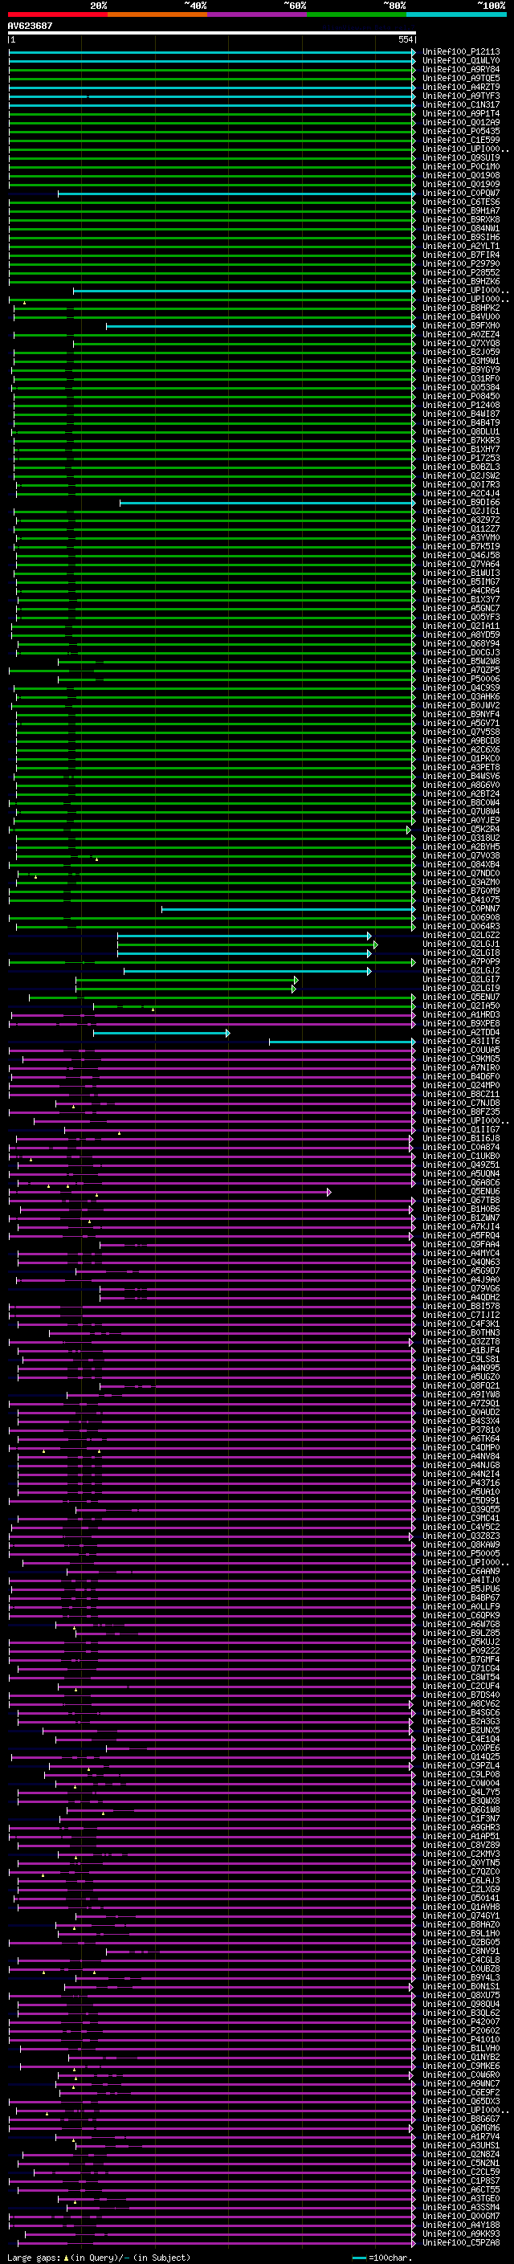Select the UniRef100_Q65DX3 label

click(461, 2102)
